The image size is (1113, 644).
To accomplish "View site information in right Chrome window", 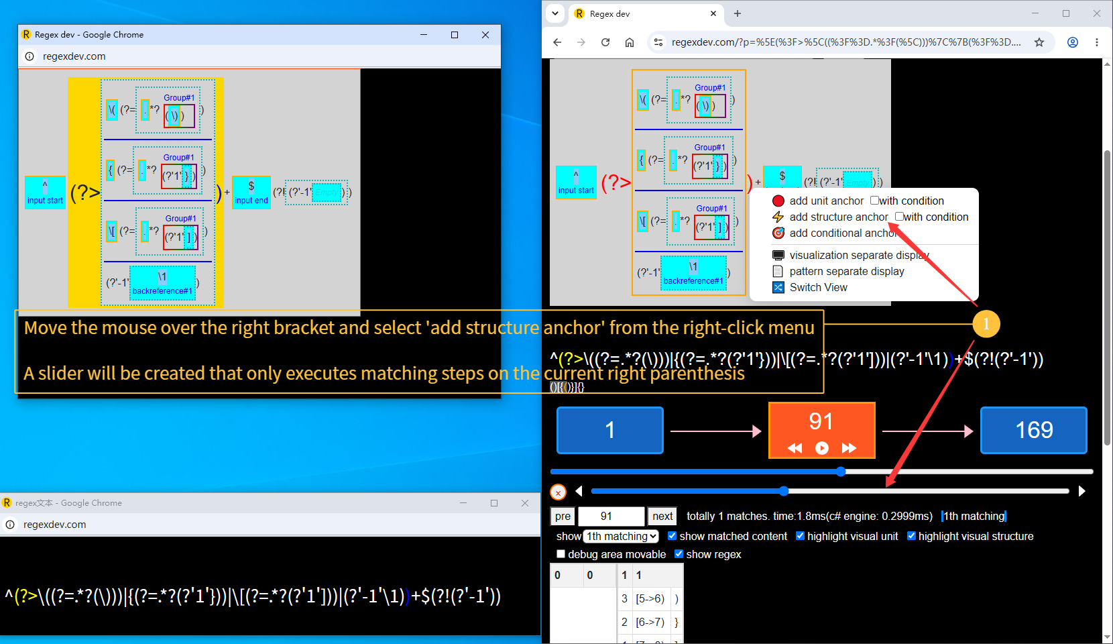I will [x=658, y=42].
